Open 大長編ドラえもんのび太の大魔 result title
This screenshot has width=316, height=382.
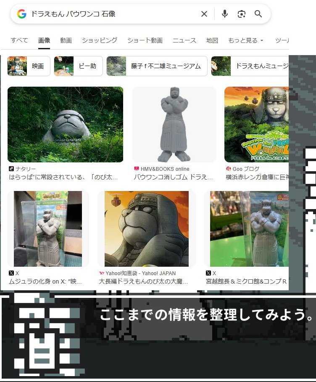point(143,281)
